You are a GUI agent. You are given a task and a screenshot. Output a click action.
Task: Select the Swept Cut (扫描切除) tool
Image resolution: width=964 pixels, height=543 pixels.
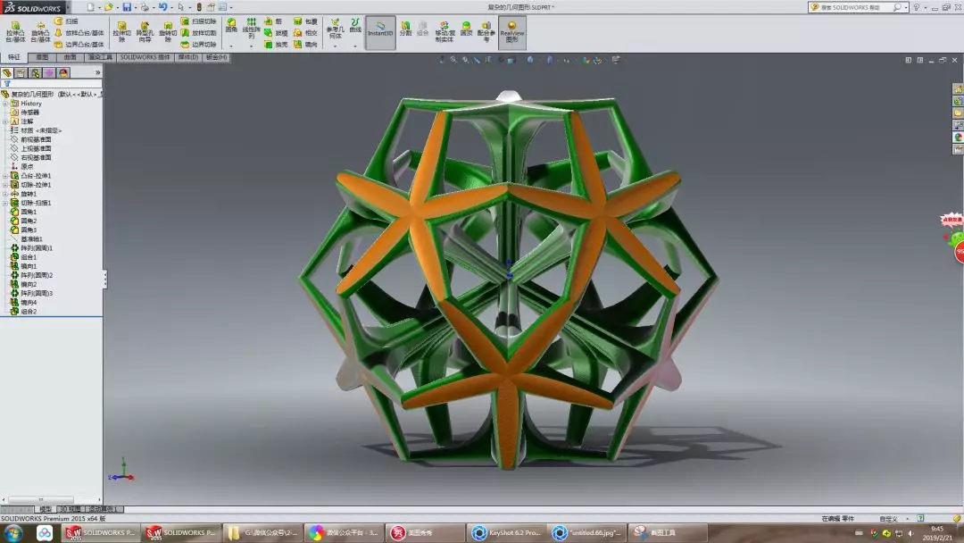pyautogui.click(x=198, y=21)
